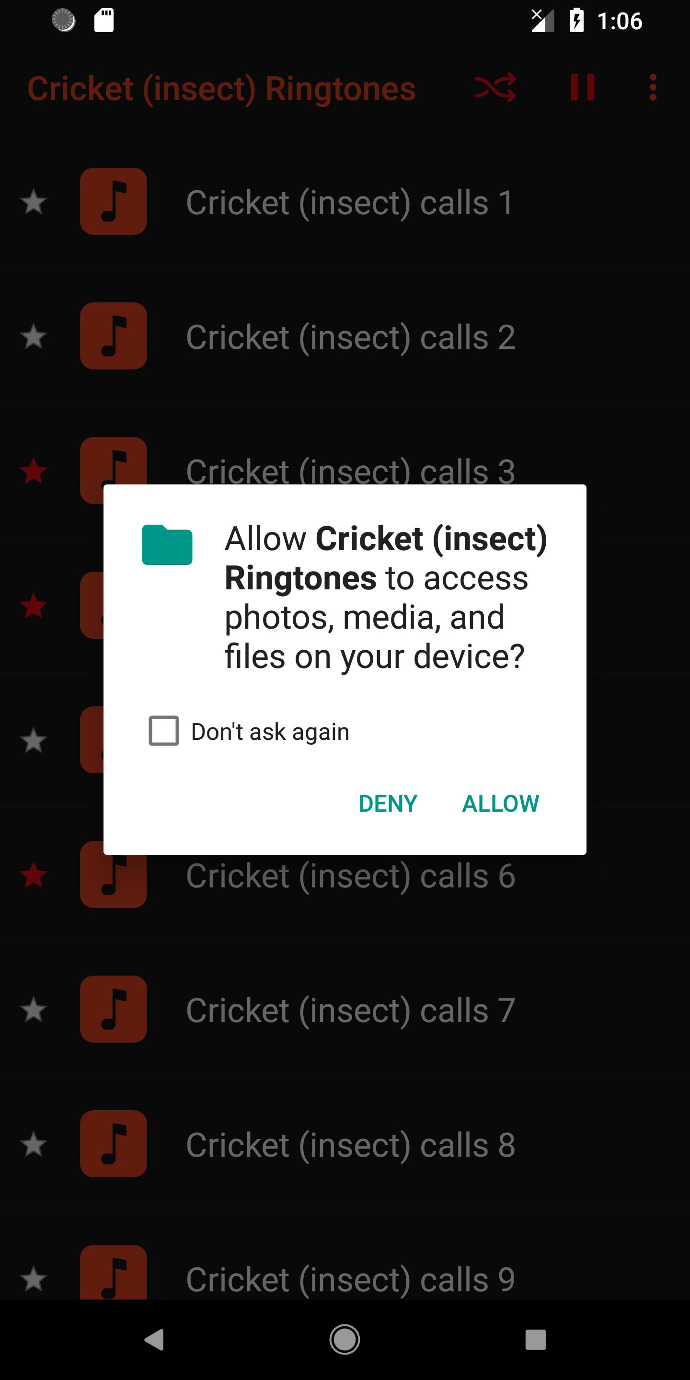Tap music note icon for calls 2
Image resolution: width=690 pixels, height=1380 pixels.
114,336
